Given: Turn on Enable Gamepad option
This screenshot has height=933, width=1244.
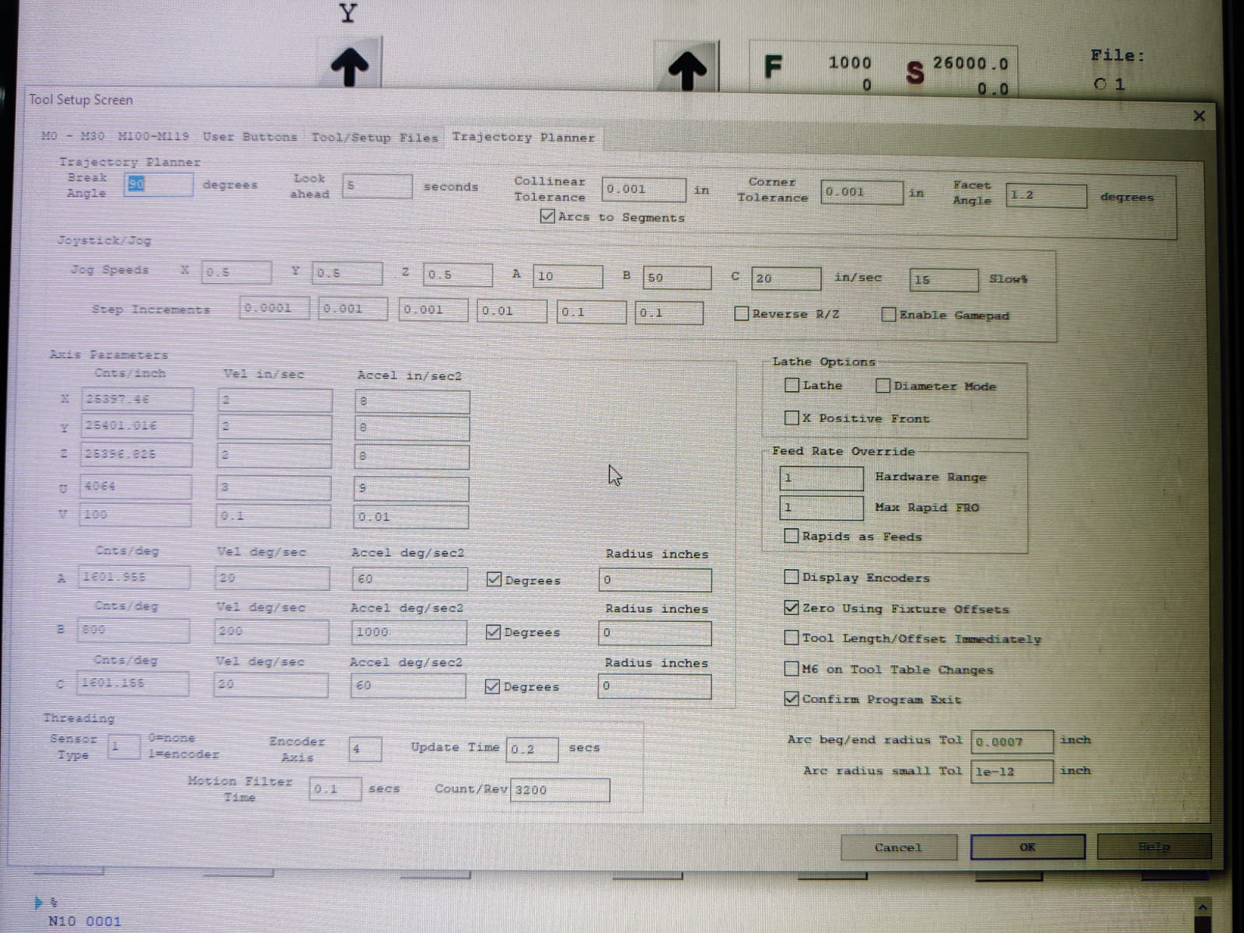Looking at the screenshot, I should tap(889, 314).
